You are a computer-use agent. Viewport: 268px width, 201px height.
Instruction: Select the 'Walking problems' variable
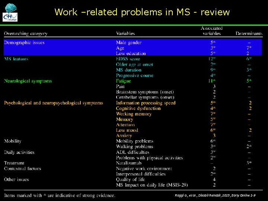(134, 147)
